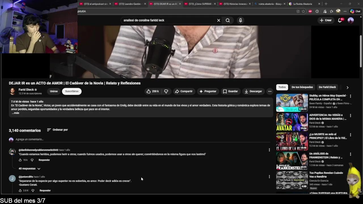Open browser profile picture icon
This screenshot has height=204, width=363.
(338, 11)
